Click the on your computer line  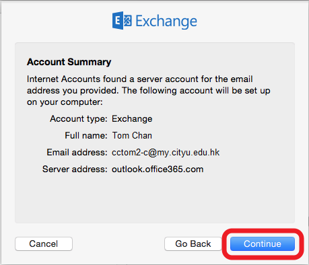pyautogui.click(x=65, y=102)
